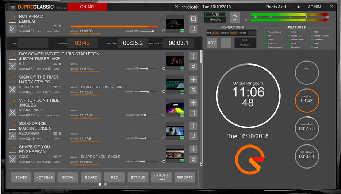Switch playlist mode to MANUAL
The width and height of the screenshot is (341, 194).
tap(215, 20)
